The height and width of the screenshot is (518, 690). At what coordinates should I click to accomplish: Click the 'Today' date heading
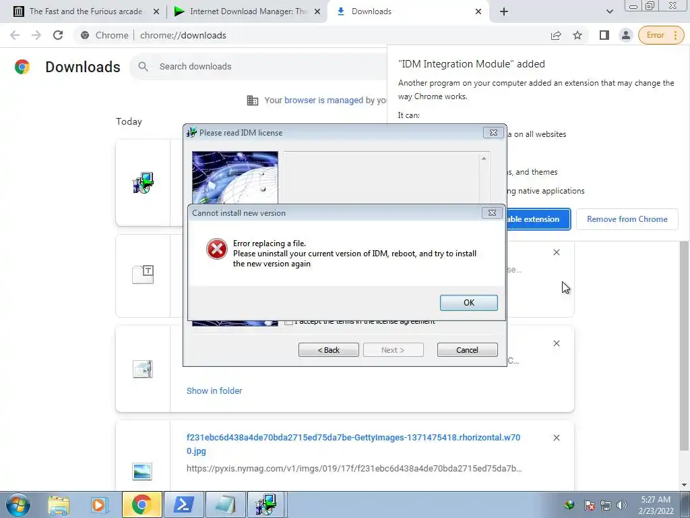click(129, 121)
